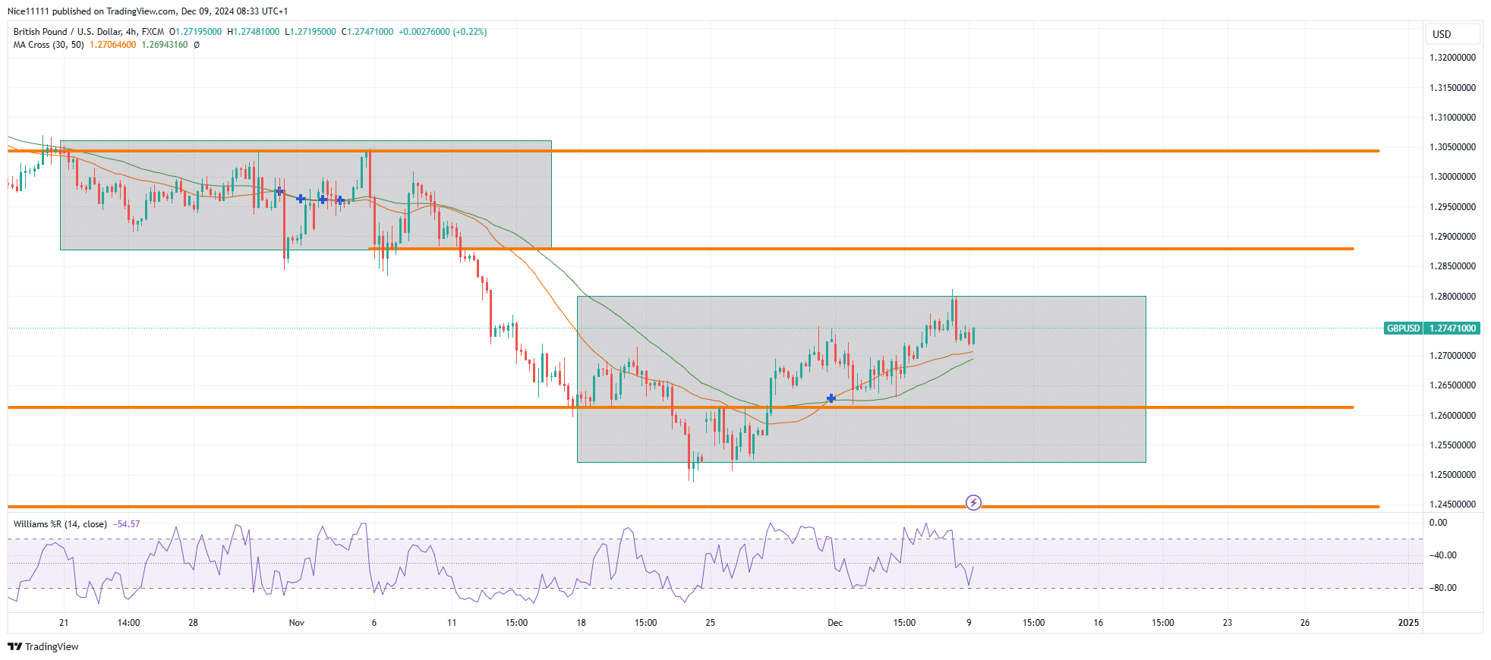Click price axis label 1.24500000
Image resolution: width=1491 pixels, height=660 pixels.
point(1452,504)
